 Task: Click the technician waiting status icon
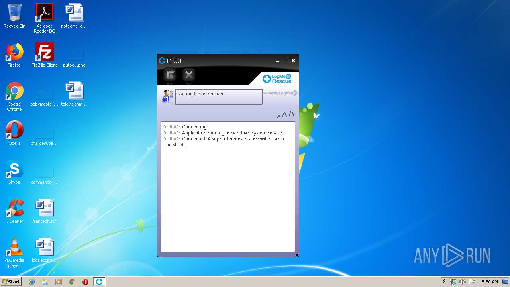[x=168, y=96]
